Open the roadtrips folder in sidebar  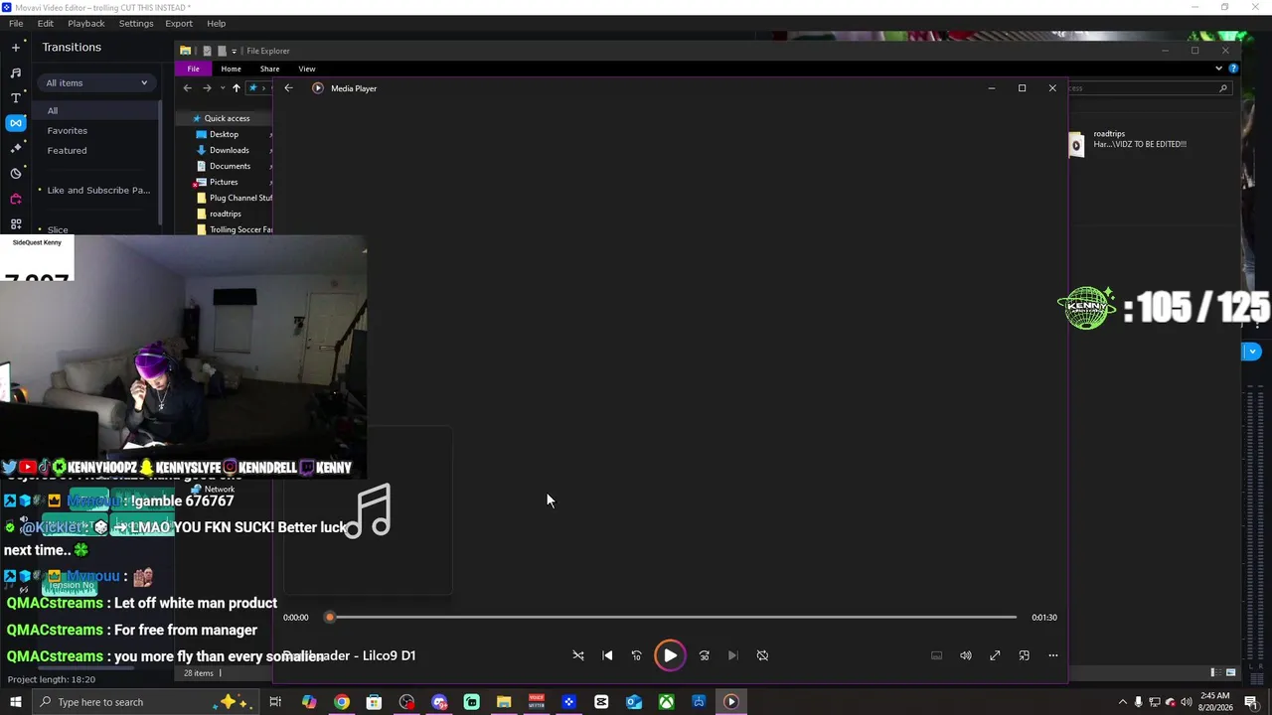tap(226, 214)
